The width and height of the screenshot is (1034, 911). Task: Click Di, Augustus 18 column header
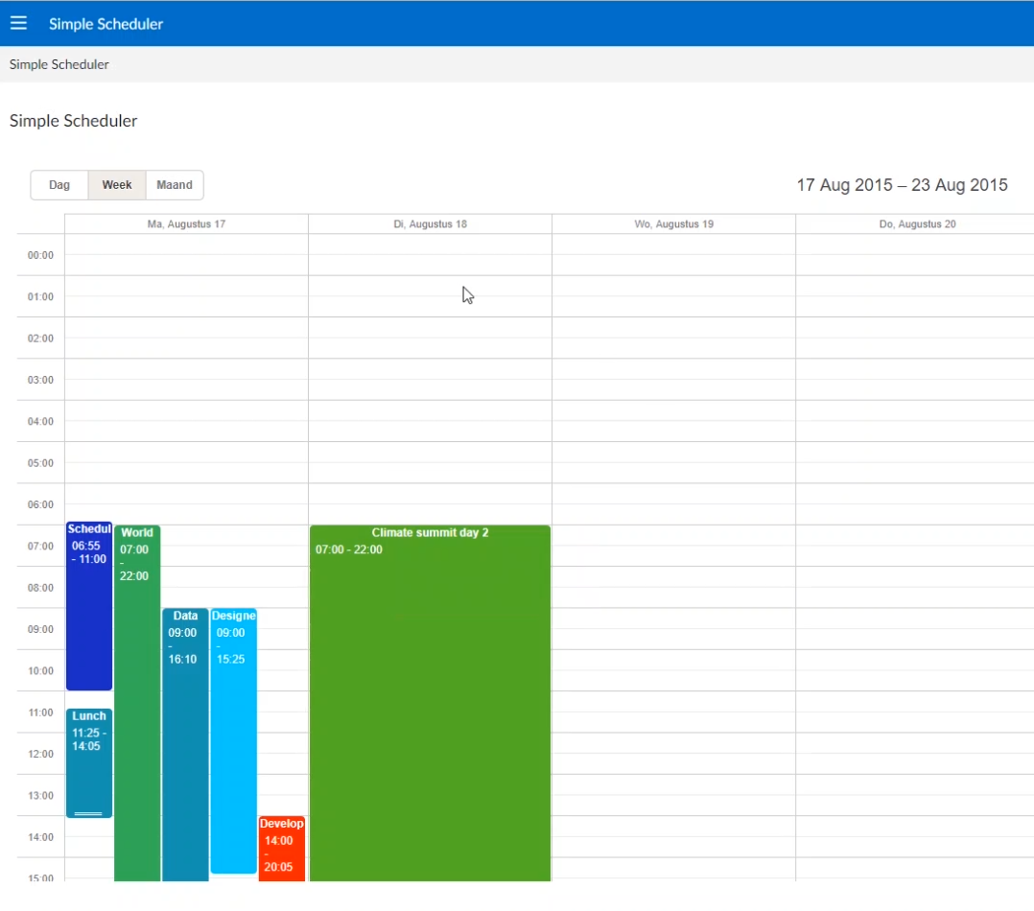click(430, 224)
